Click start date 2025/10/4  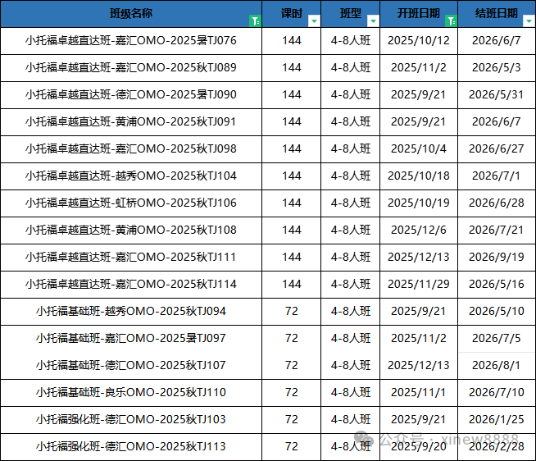coord(418,148)
